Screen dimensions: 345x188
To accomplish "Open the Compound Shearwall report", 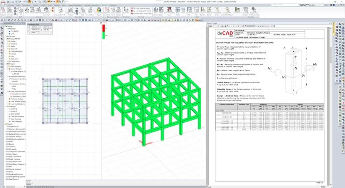I will pyautogui.click(x=47, y=11).
